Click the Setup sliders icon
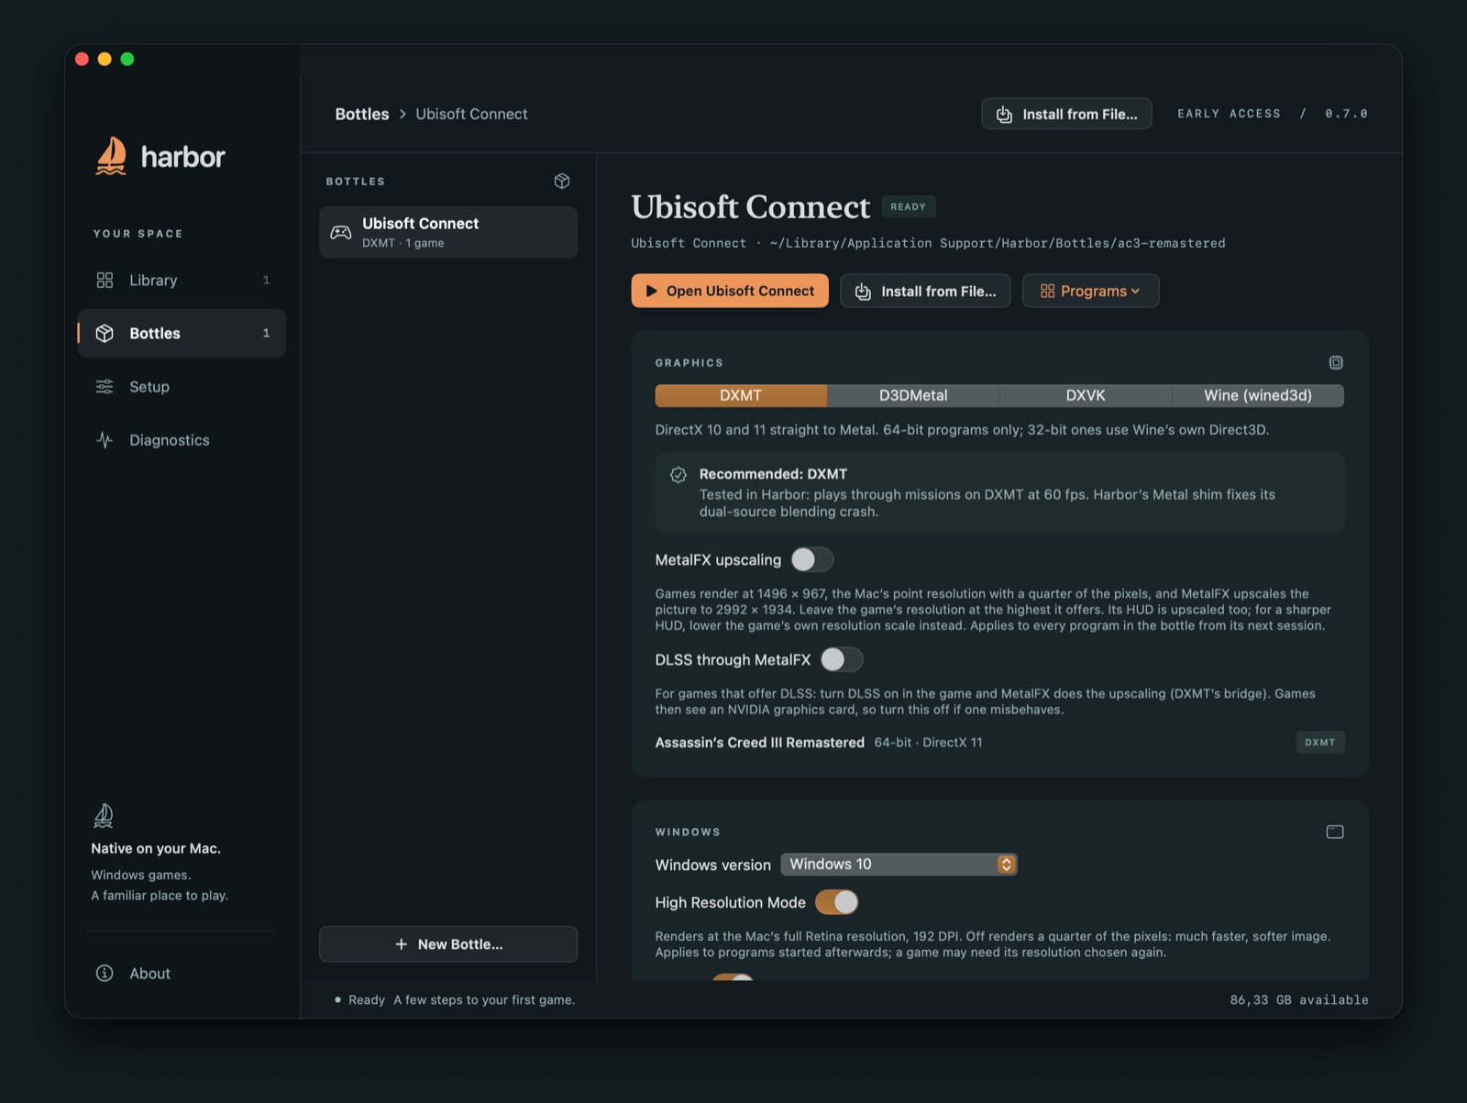The image size is (1467, 1103). point(105,386)
